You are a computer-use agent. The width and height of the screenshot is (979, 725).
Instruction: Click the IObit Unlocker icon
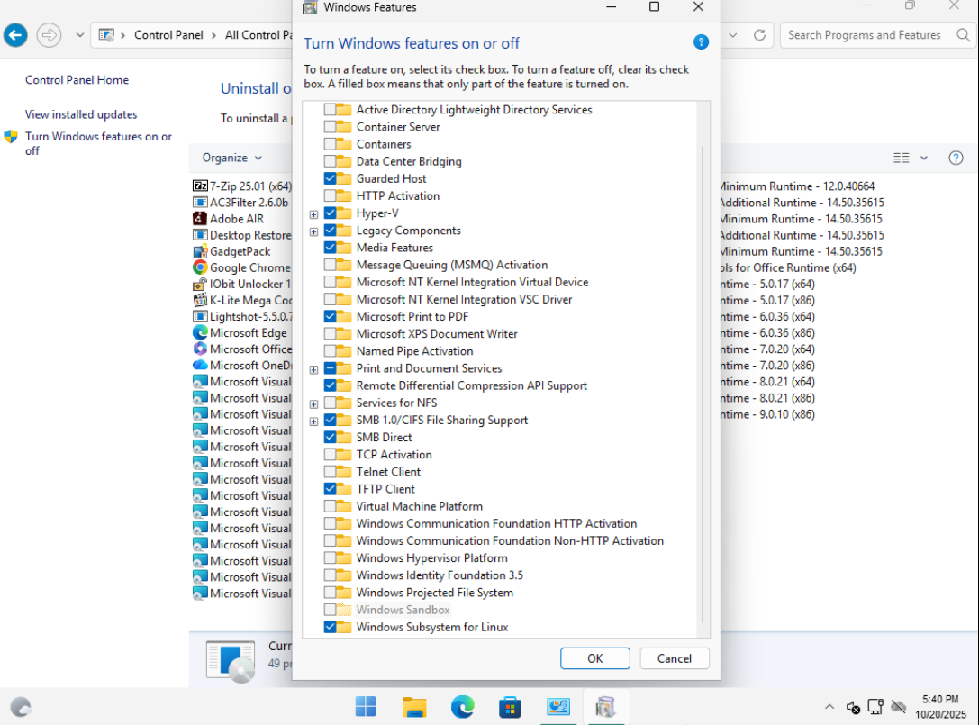tap(200, 284)
